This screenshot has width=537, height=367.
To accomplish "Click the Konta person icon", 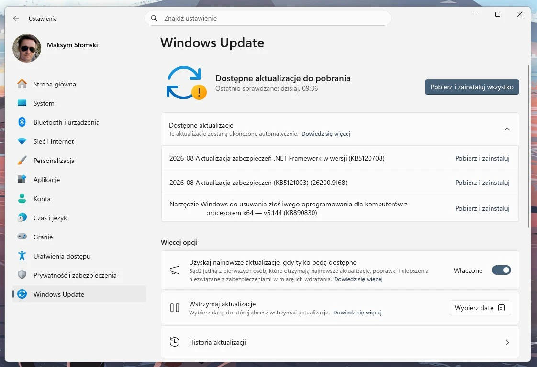I will click(22, 198).
